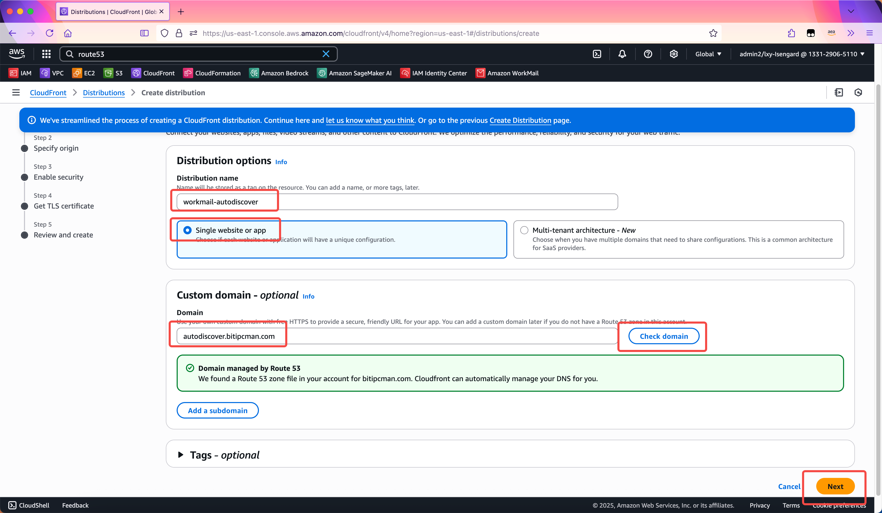Image resolution: width=882 pixels, height=513 pixels.
Task: Click the Distributions breadcrumb link
Action: 104,92
